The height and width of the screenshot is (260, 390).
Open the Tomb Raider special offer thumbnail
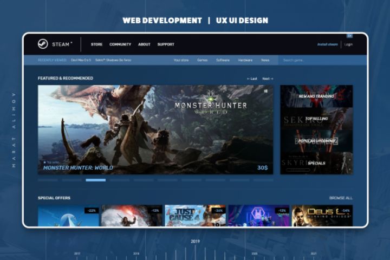click(x=132, y=216)
